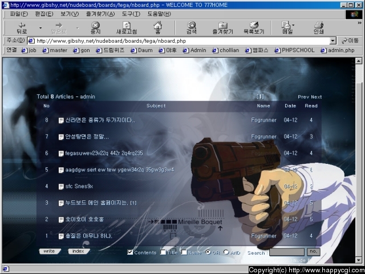This screenshot has height=274, width=365.
Task: Click in the Search text field
Action: (287, 252)
